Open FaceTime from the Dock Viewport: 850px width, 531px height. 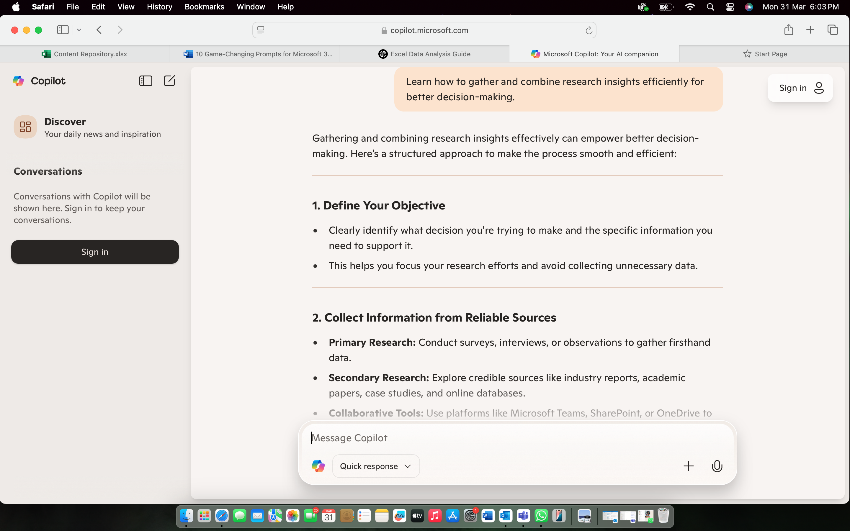[x=310, y=516]
